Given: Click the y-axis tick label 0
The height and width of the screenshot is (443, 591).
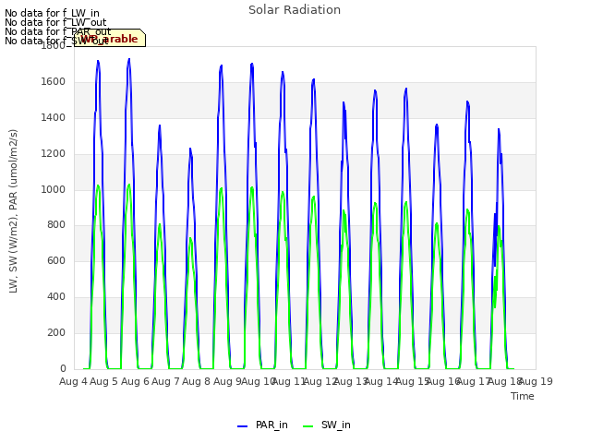Looking at the screenshot, I should 63,368.
